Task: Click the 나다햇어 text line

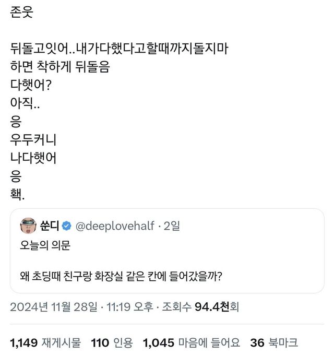Action: pos(35,158)
